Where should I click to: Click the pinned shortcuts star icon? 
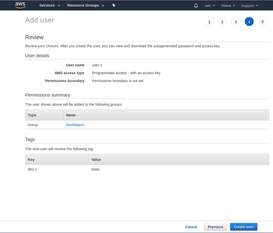click(114, 5)
